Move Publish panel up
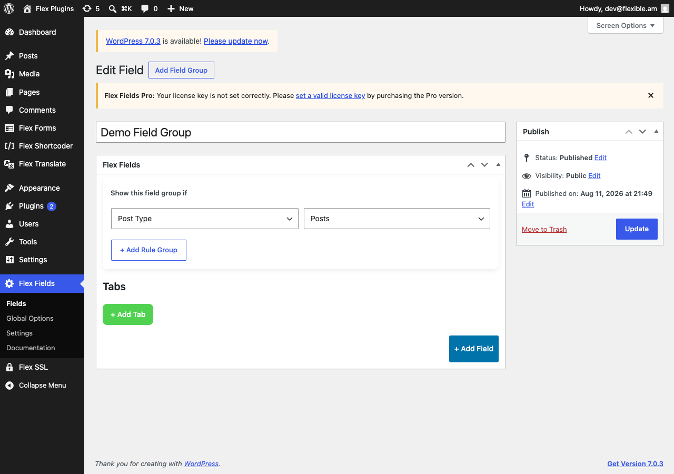 (x=629, y=132)
